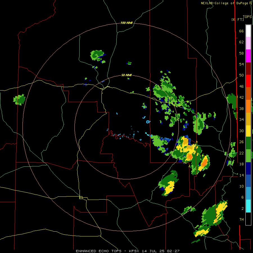Screen dimensions: 253x253
Task: Select the 58 scale label
Action: 241,53
